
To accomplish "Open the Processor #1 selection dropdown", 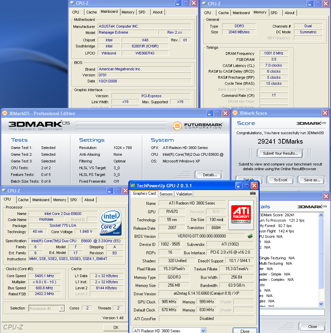I will [62, 308].
